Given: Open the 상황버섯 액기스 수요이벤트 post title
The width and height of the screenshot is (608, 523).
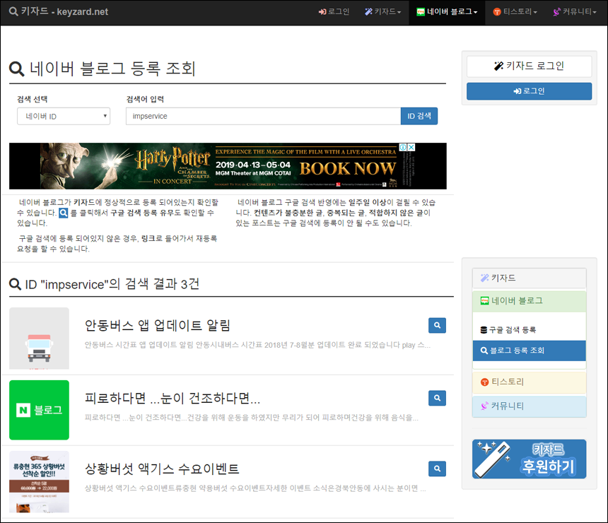Looking at the screenshot, I should (162, 469).
